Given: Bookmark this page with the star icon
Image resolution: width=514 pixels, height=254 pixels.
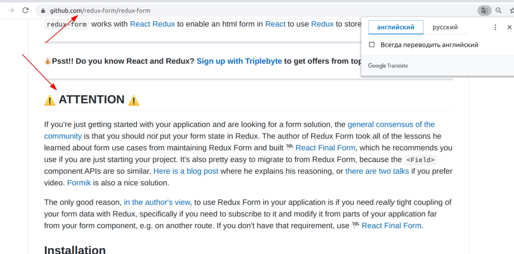Looking at the screenshot, I should click(x=511, y=10).
